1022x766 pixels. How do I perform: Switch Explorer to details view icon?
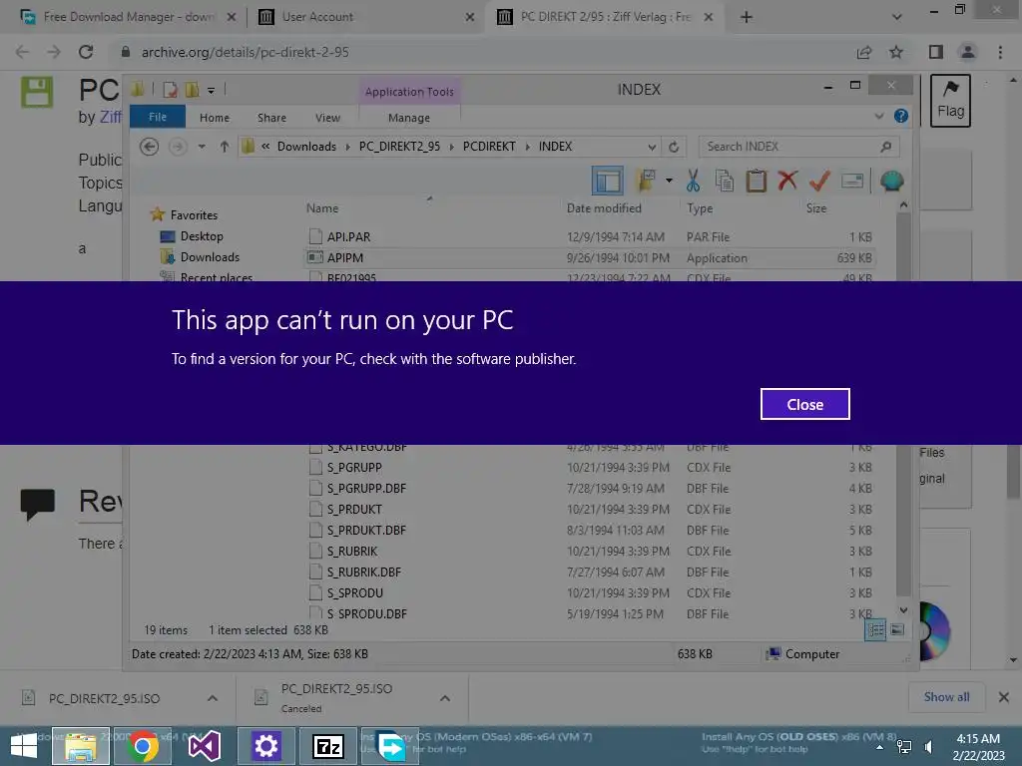[875, 629]
